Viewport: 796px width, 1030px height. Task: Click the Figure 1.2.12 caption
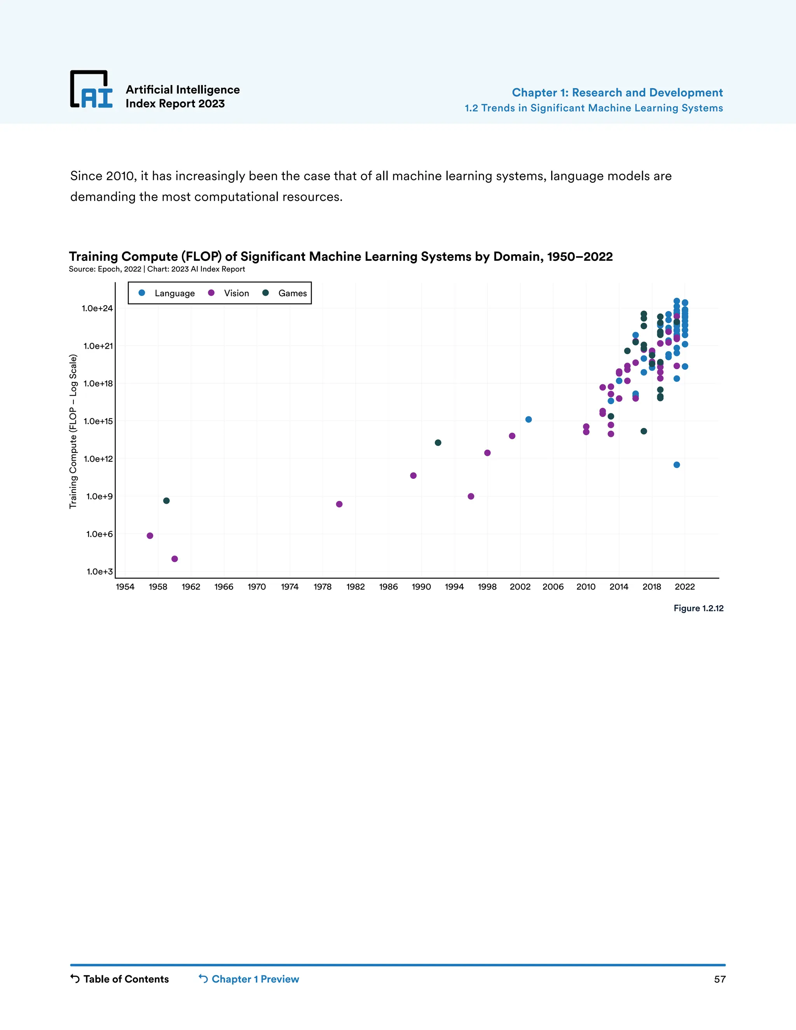[x=698, y=608]
